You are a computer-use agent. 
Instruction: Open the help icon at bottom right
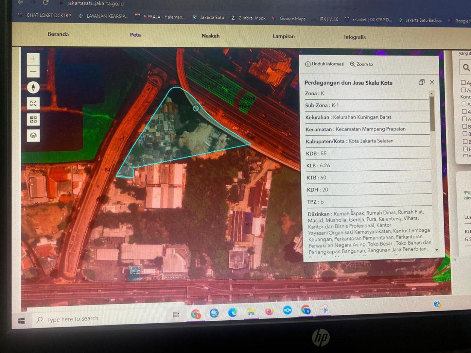pos(437,304)
